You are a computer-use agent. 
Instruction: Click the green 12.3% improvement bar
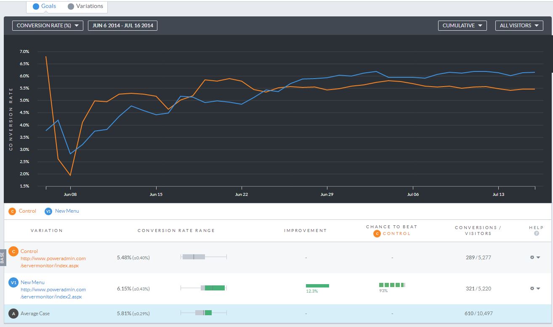point(317,286)
